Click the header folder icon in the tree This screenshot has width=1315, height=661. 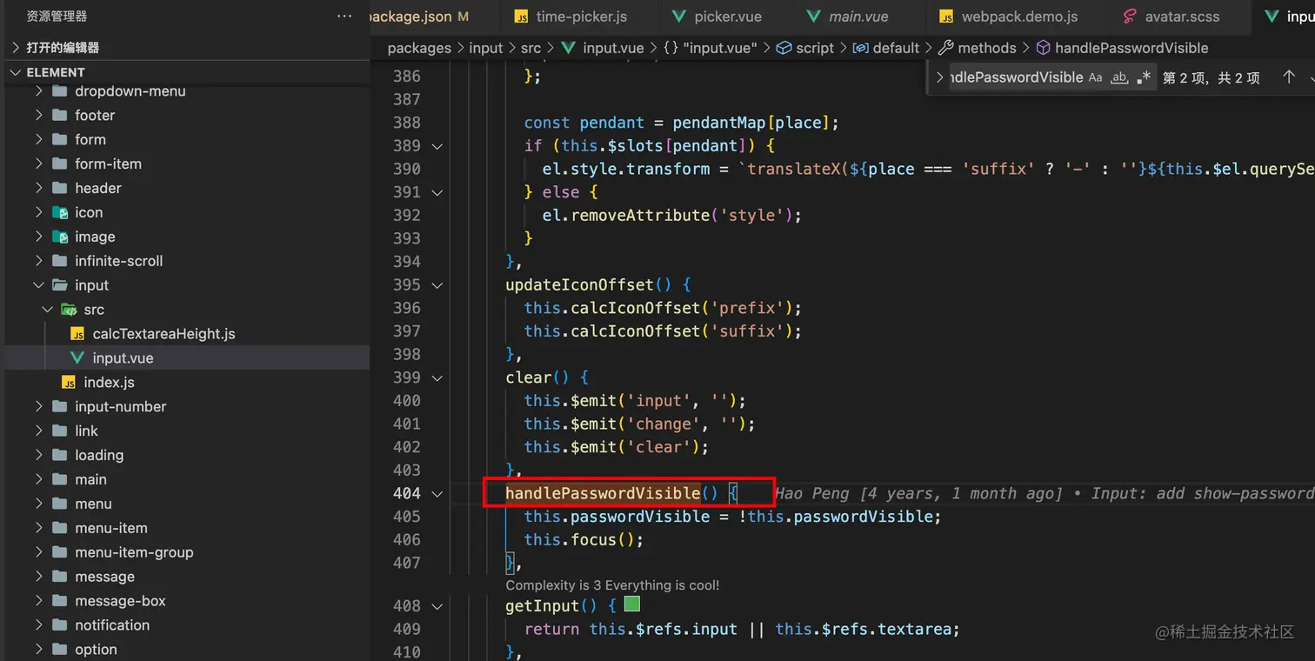[x=60, y=188]
